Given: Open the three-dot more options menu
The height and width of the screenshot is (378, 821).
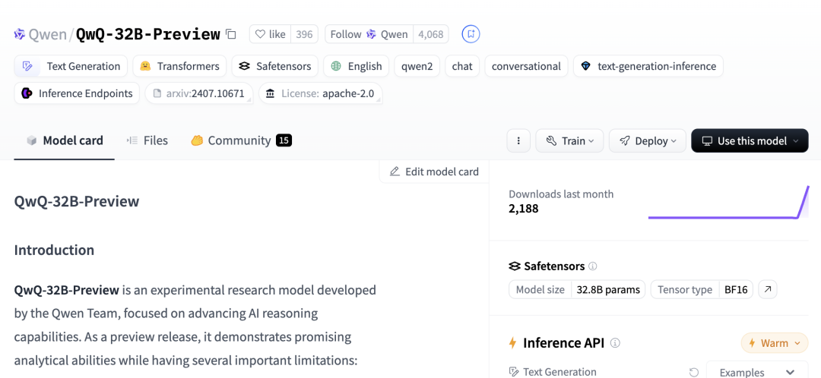Looking at the screenshot, I should (519, 140).
